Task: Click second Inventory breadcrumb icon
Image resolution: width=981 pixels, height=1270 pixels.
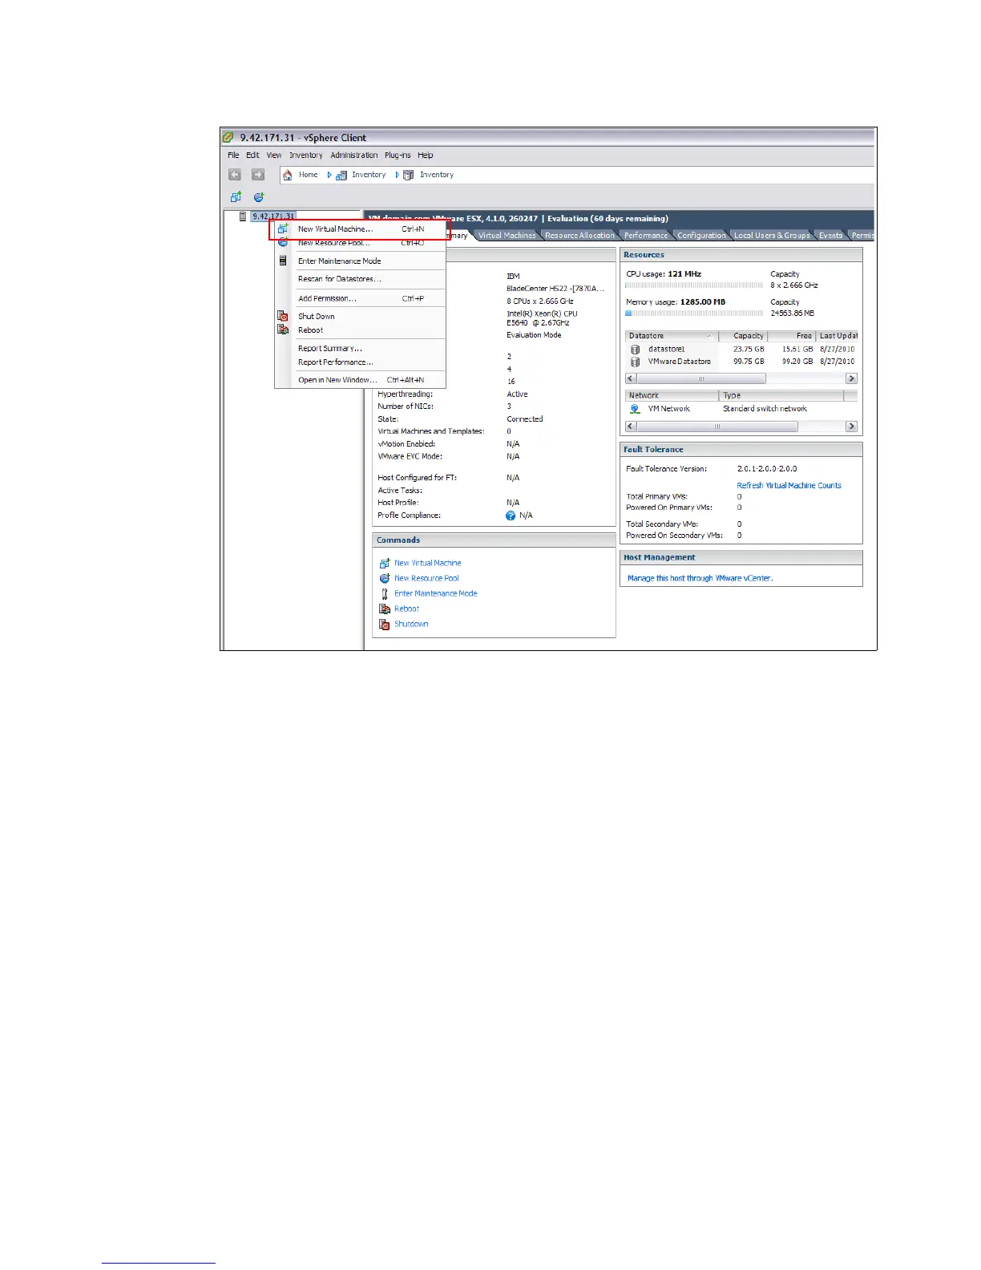Action: [409, 175]
